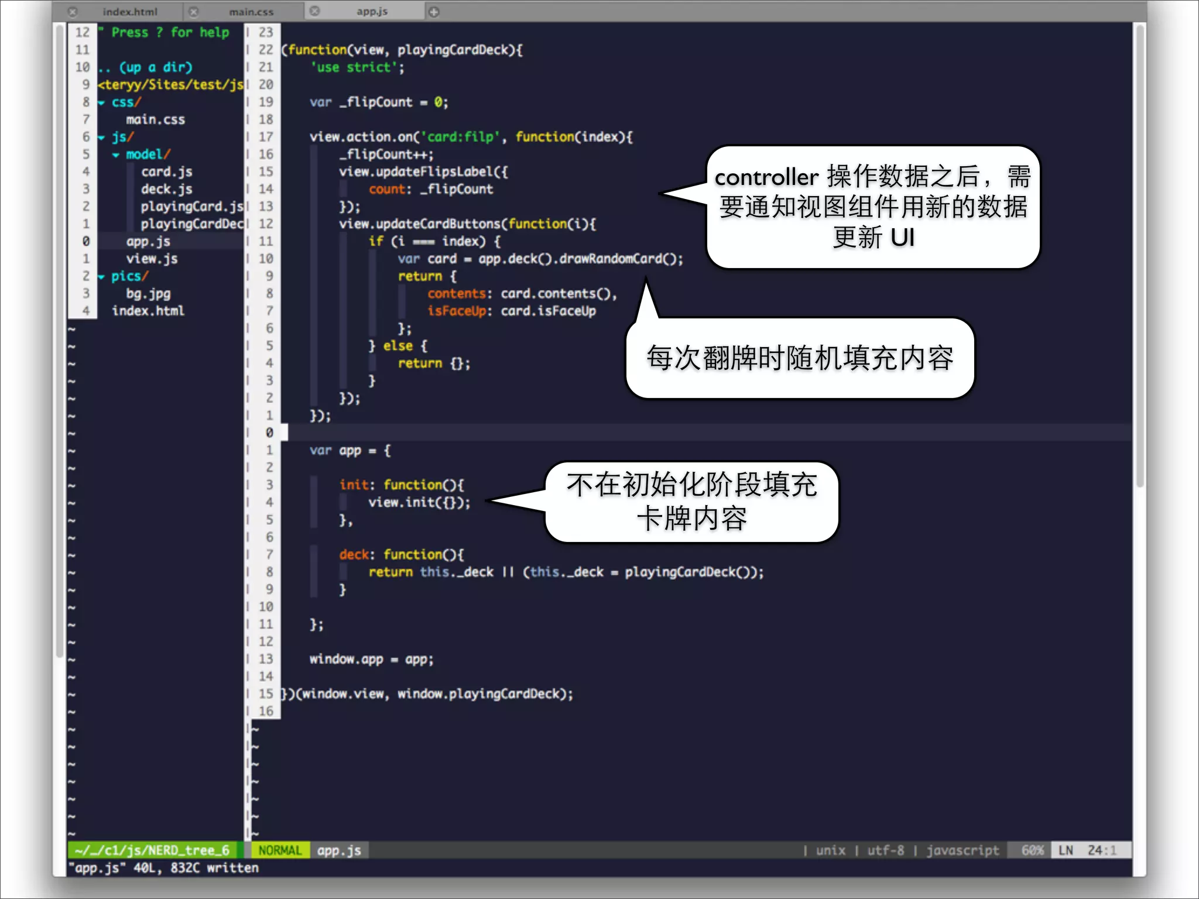Image resolution: width=1199 pixels, height=899 pixels.
Task: Click the teryy/Sites/test/js root path
Action: pos(170,85)
